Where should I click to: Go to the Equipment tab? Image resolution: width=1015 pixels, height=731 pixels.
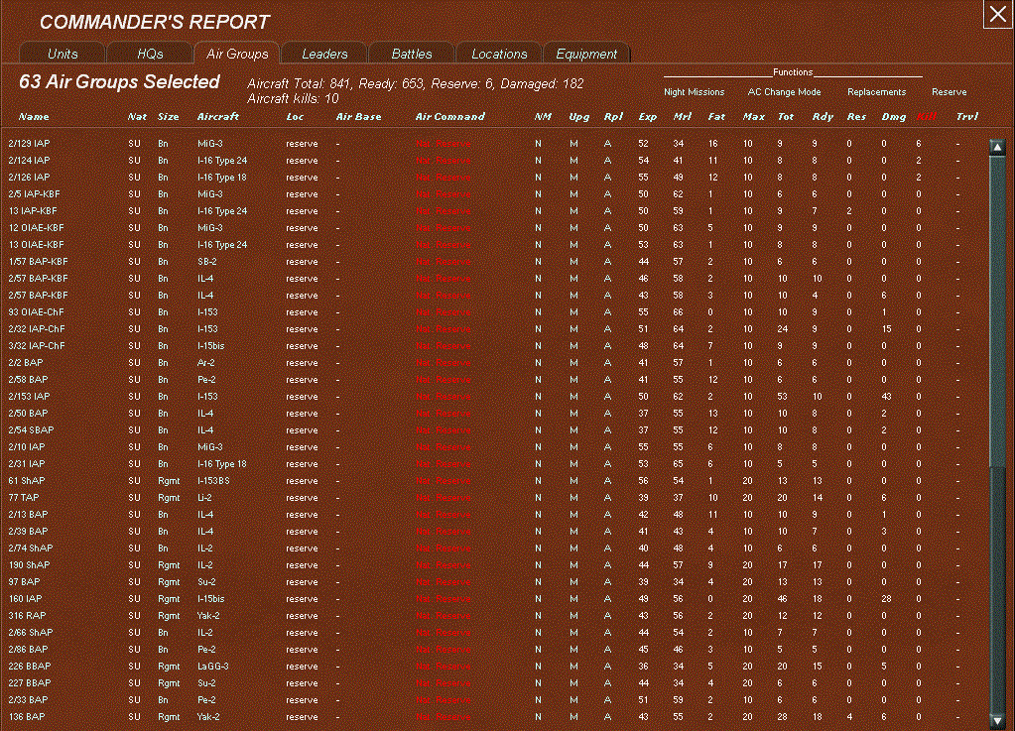coord(586,54)
